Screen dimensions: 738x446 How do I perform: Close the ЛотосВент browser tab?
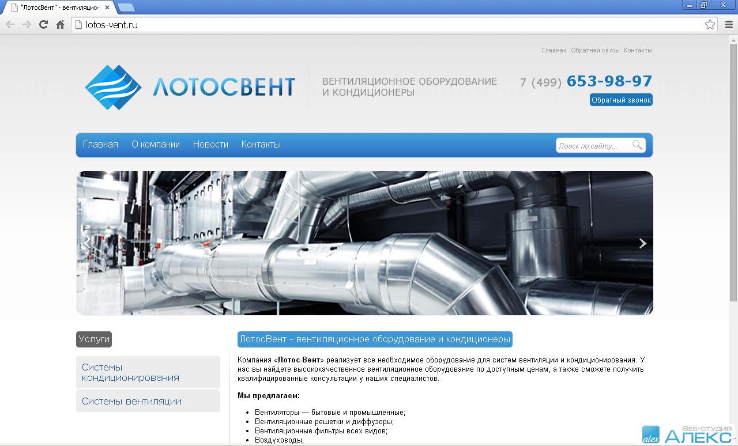point(107,7)
